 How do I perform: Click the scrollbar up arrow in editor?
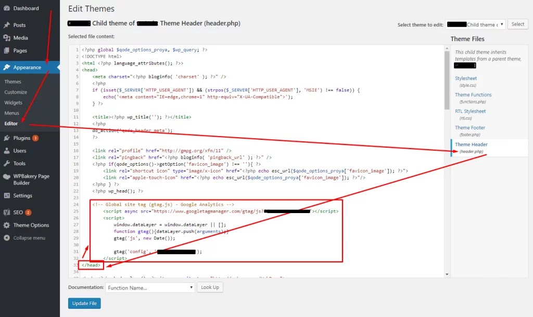447,48
